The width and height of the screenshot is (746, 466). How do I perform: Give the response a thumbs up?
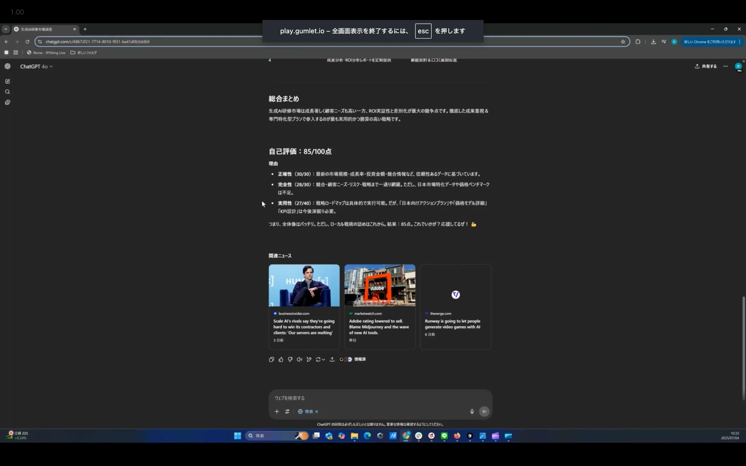281,359
